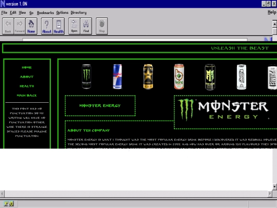Image resolution: width=277 pixels, height=208 pixels.
Task: Open the Options menu
Action: tap(62, 13)
